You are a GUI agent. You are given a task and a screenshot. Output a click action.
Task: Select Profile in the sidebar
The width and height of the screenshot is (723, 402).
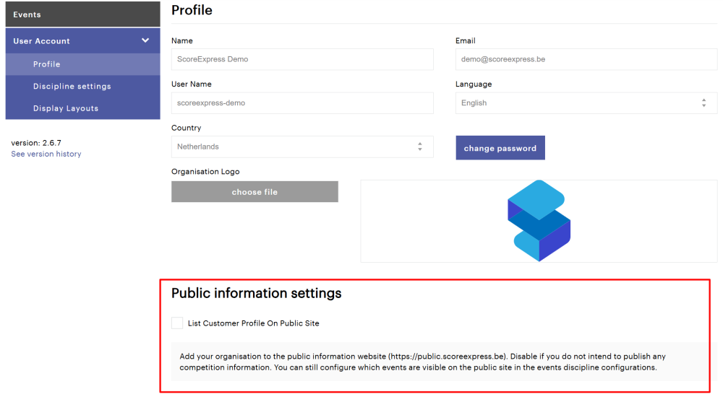pos(47,64)
